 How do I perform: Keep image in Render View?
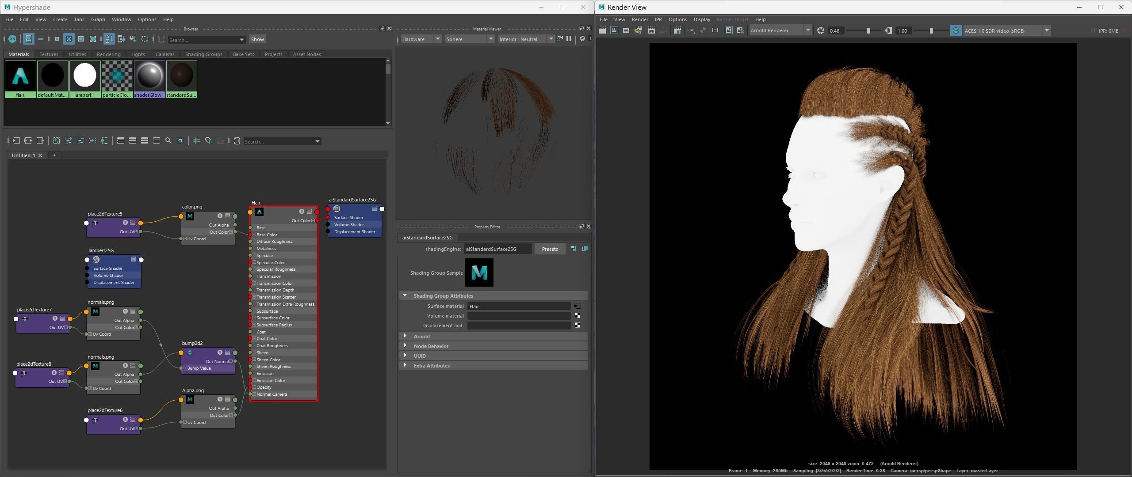(x=728, y=30)
